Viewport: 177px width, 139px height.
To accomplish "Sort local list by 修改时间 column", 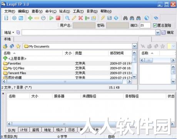I will pos(120,53).
